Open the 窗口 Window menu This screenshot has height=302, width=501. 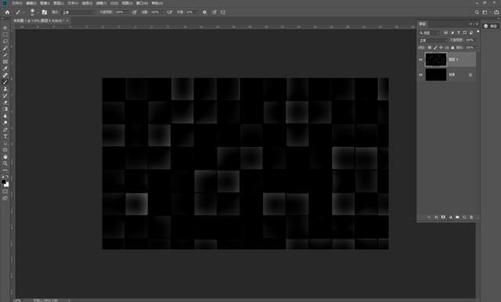coord(142,3)
